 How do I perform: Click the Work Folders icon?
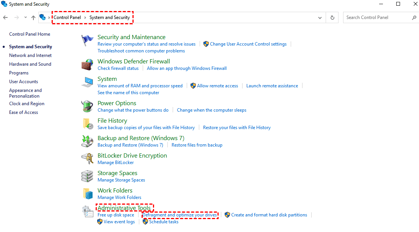[x=87, y=194]
